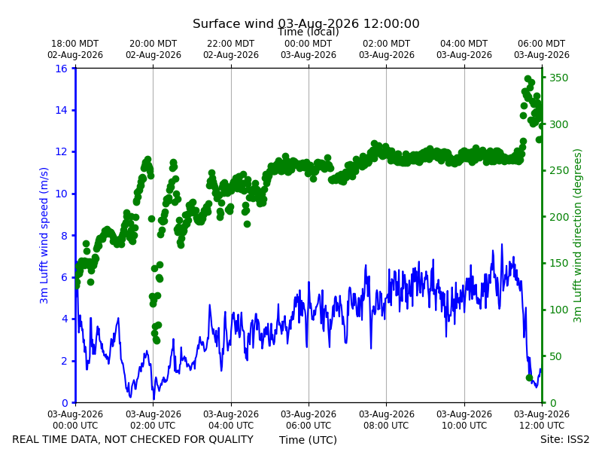Click the green '100' direction tick label
This screenshot has height=452, width=602.
pyautogui.click(x=558, y=310)
